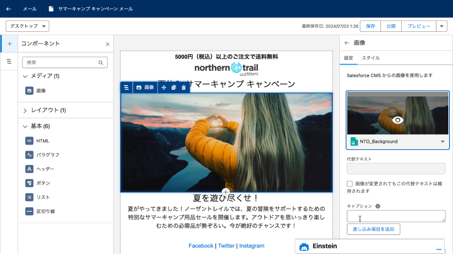Switch to the スタイル tab
The image size is (453, 254).
pos(370,58)
